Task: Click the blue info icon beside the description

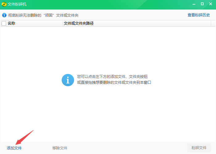Action: pos(4,15)
